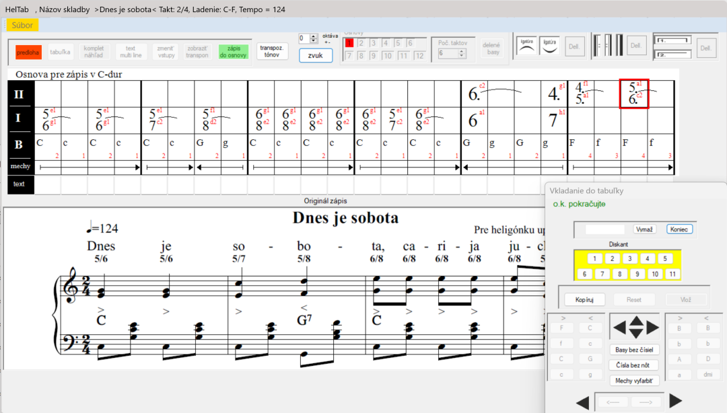727x413 pixels.
Task: Decrease Poč. taktov count
Action: 461,56
